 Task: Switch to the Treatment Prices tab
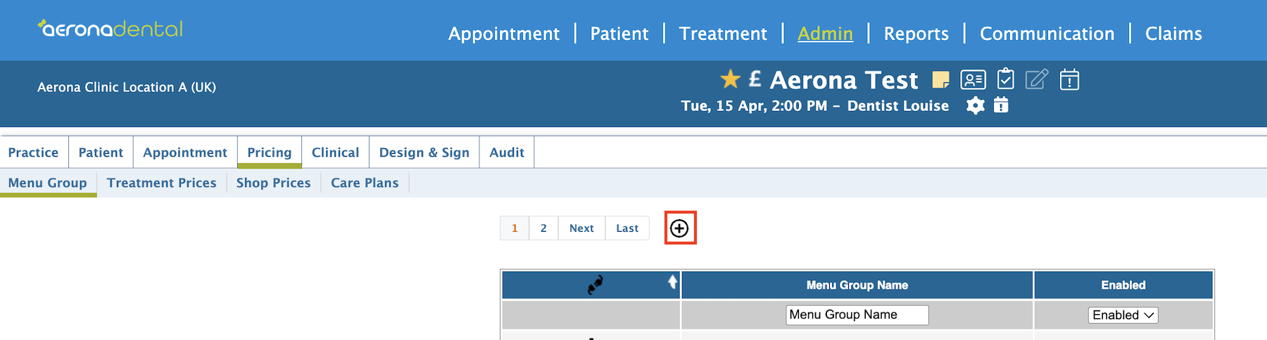point(162,183)
